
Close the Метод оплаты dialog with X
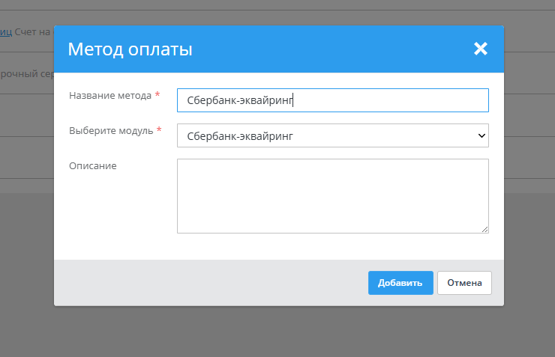click(481, 49)
